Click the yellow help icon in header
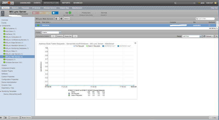Screen dimensions: 219x120 pos(215,3)
